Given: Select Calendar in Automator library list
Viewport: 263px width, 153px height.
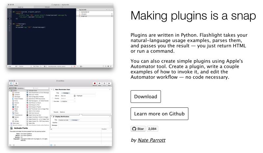Looking at the screenshot, I should [16, 93].
